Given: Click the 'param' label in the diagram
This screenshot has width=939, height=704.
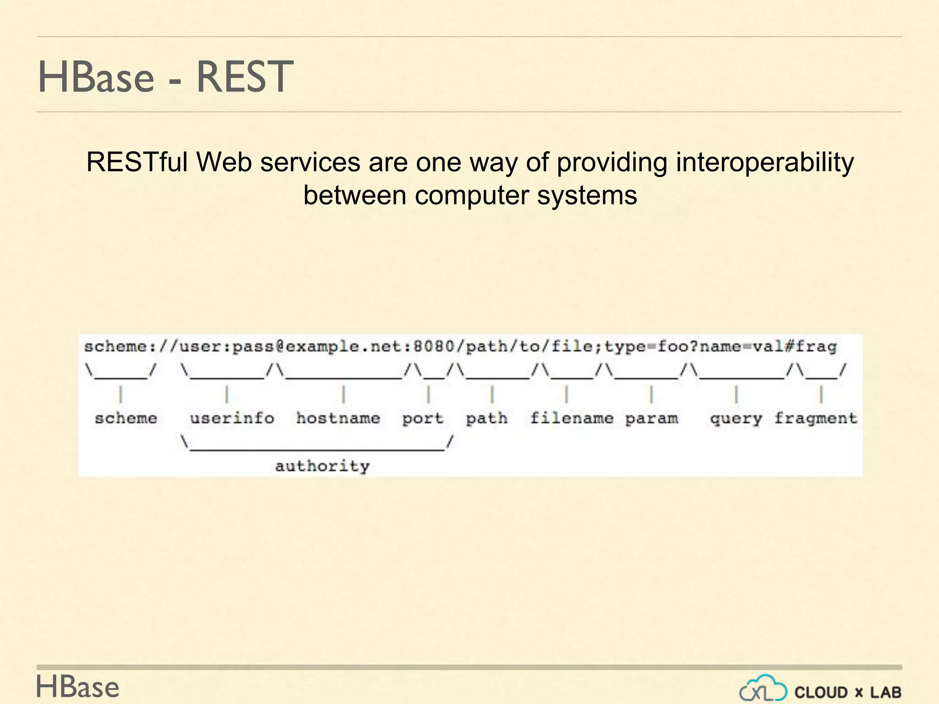Looking at the screenshot, I should (652, 419).
